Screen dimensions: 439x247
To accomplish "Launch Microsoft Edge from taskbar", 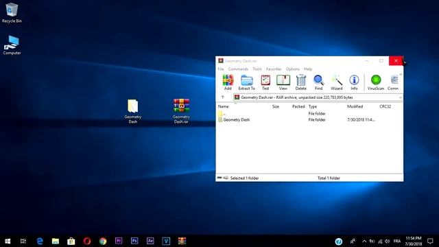I will [x=40, y=241].
